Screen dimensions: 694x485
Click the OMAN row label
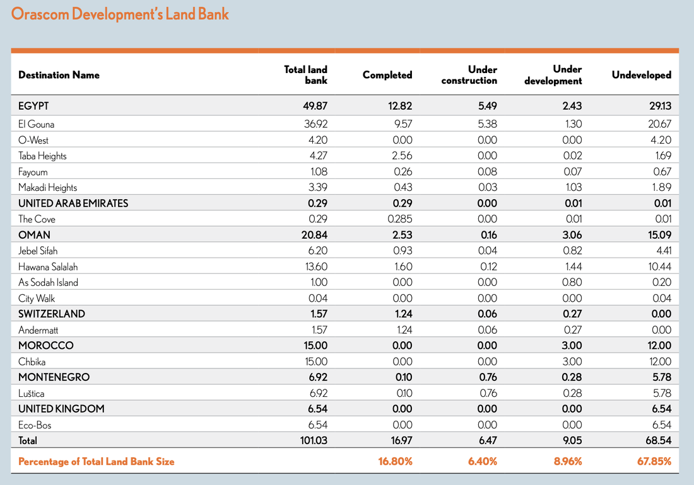point(34,235)
